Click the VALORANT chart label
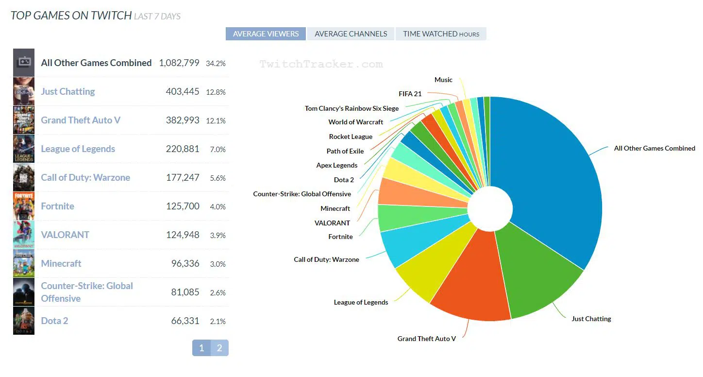 point(332,223)
